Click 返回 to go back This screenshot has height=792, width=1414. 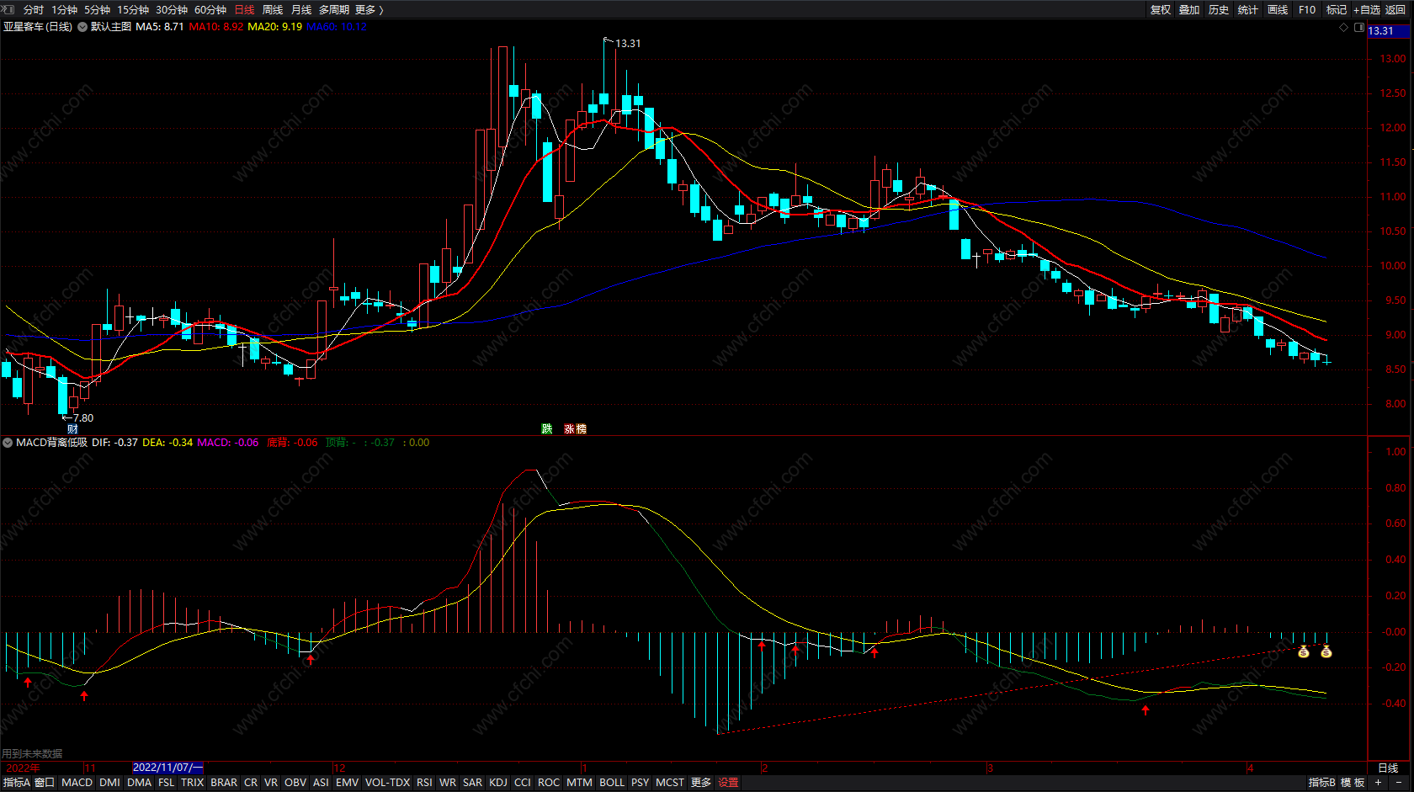pyautogui.click(x=1395, y=9)
